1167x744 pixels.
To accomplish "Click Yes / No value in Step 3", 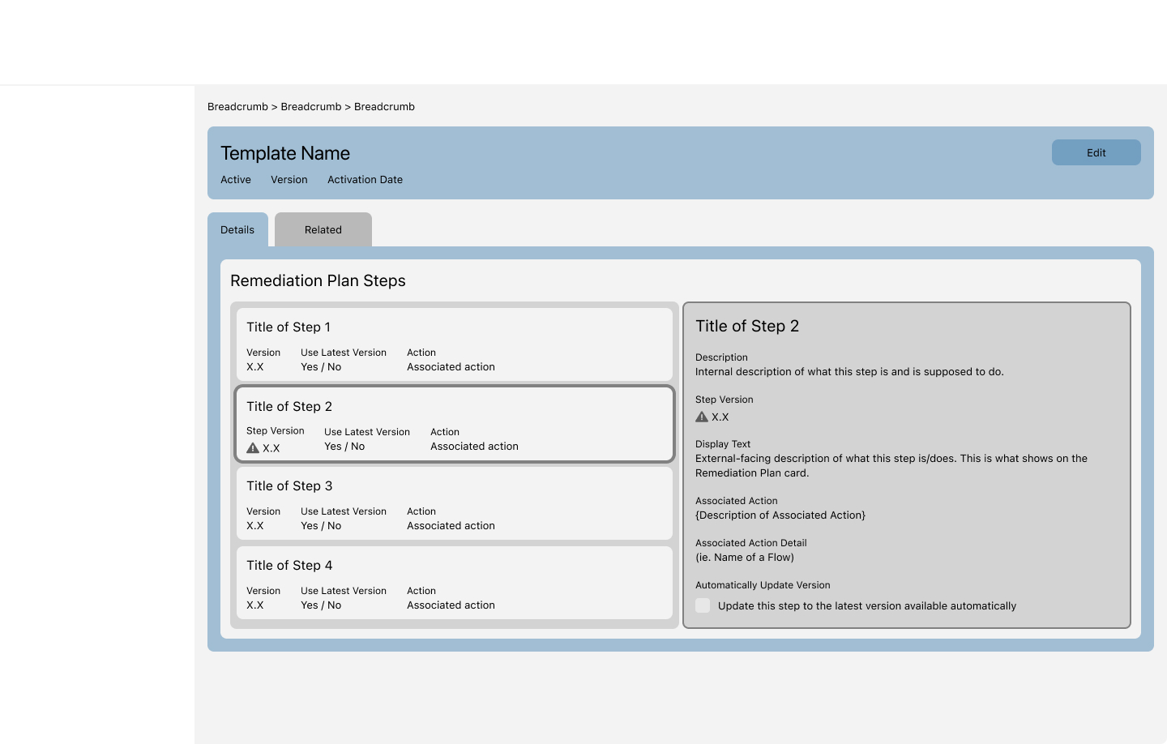I will tap(321, 525).
